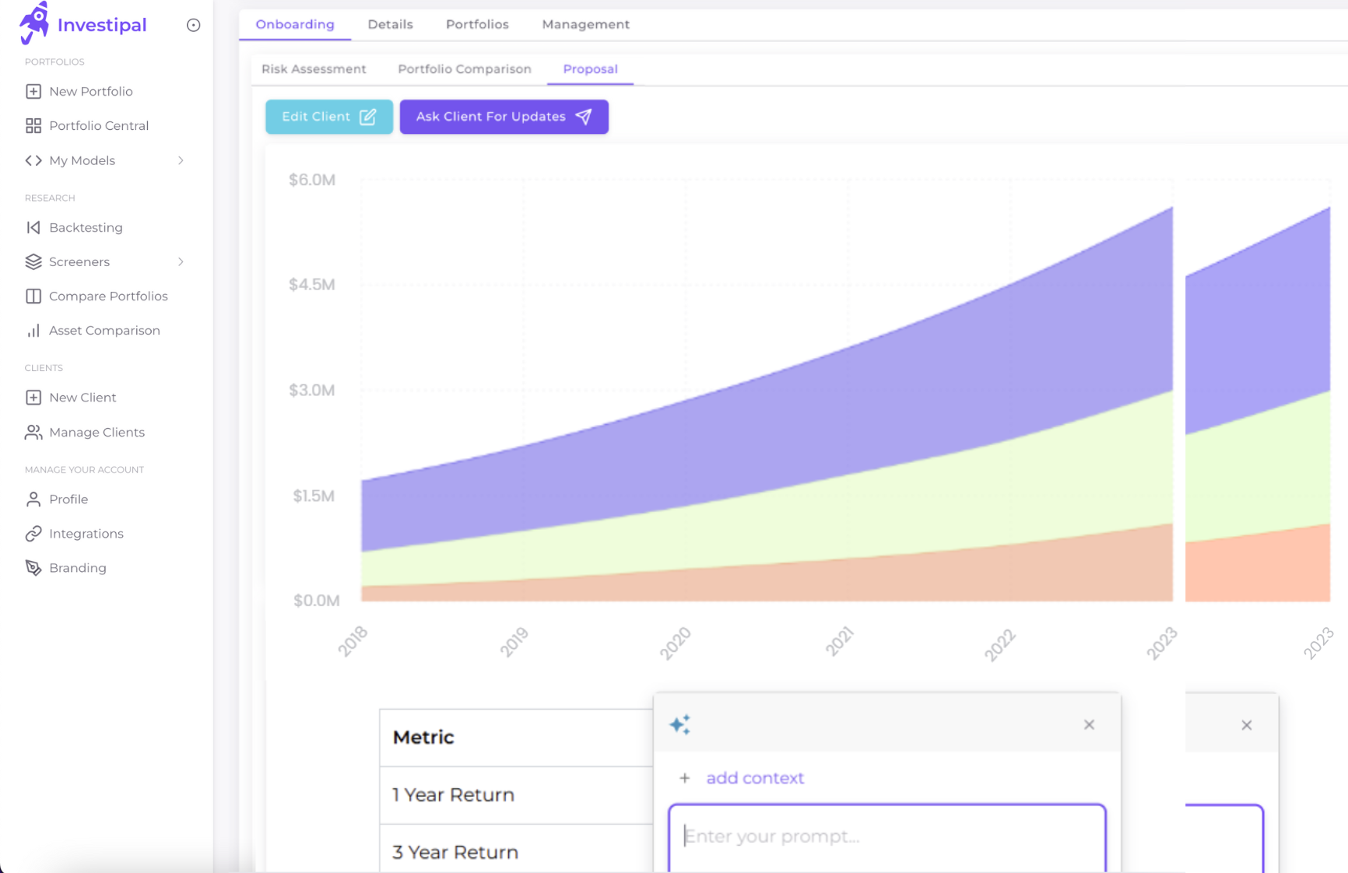Click the Backtesting icon
The width and height of the screenshot is (1348, 873).
tap(33, 227)
